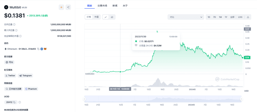Download chart data with the download icon

(x=248, y=17)
